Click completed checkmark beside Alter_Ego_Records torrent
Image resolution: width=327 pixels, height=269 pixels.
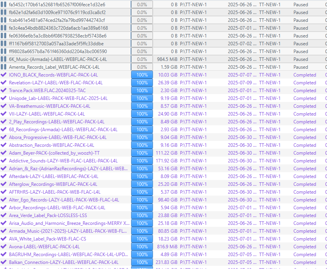[x=4, y=200]
